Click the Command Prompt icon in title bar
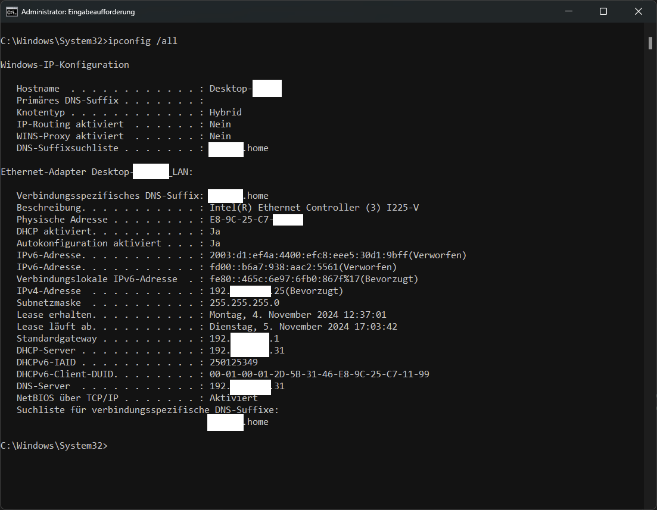The width and height of the screenshot is (657, 510). tap(11, 12)
